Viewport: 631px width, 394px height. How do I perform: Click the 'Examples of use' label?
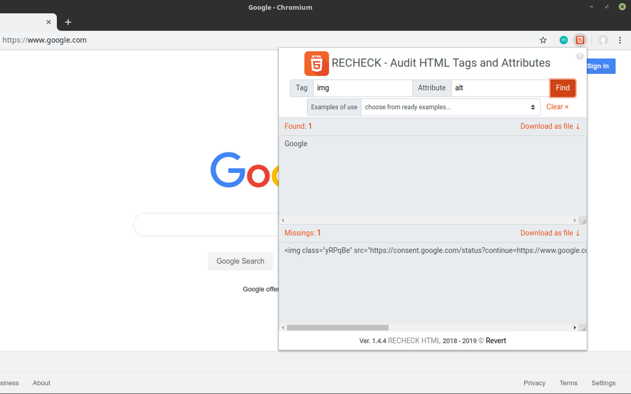click(334, 107)
